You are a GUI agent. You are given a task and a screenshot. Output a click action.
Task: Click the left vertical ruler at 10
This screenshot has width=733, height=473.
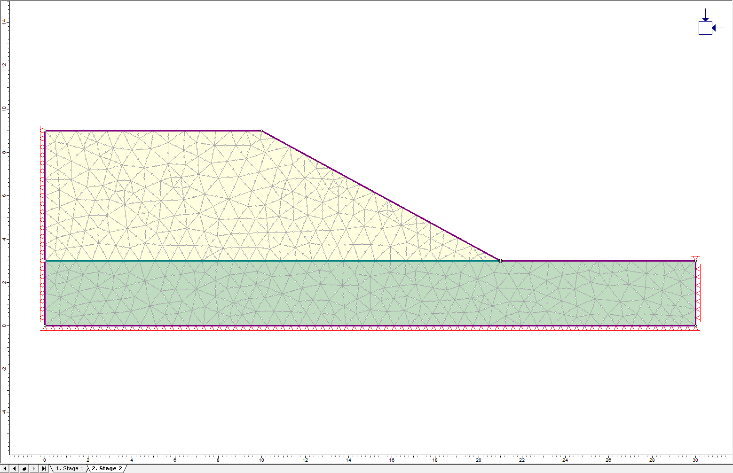[5, 109]
